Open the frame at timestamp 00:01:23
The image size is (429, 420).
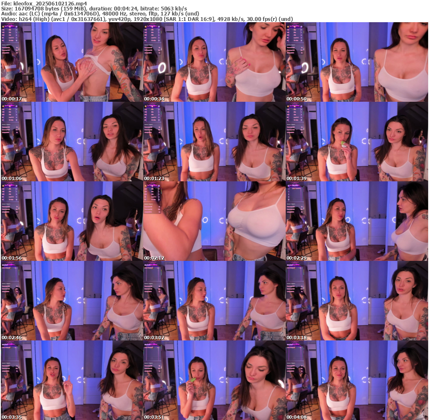214,142
